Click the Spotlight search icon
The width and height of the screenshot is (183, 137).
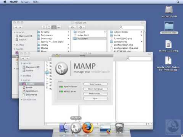pyautogui.click(x=178, y=2)
